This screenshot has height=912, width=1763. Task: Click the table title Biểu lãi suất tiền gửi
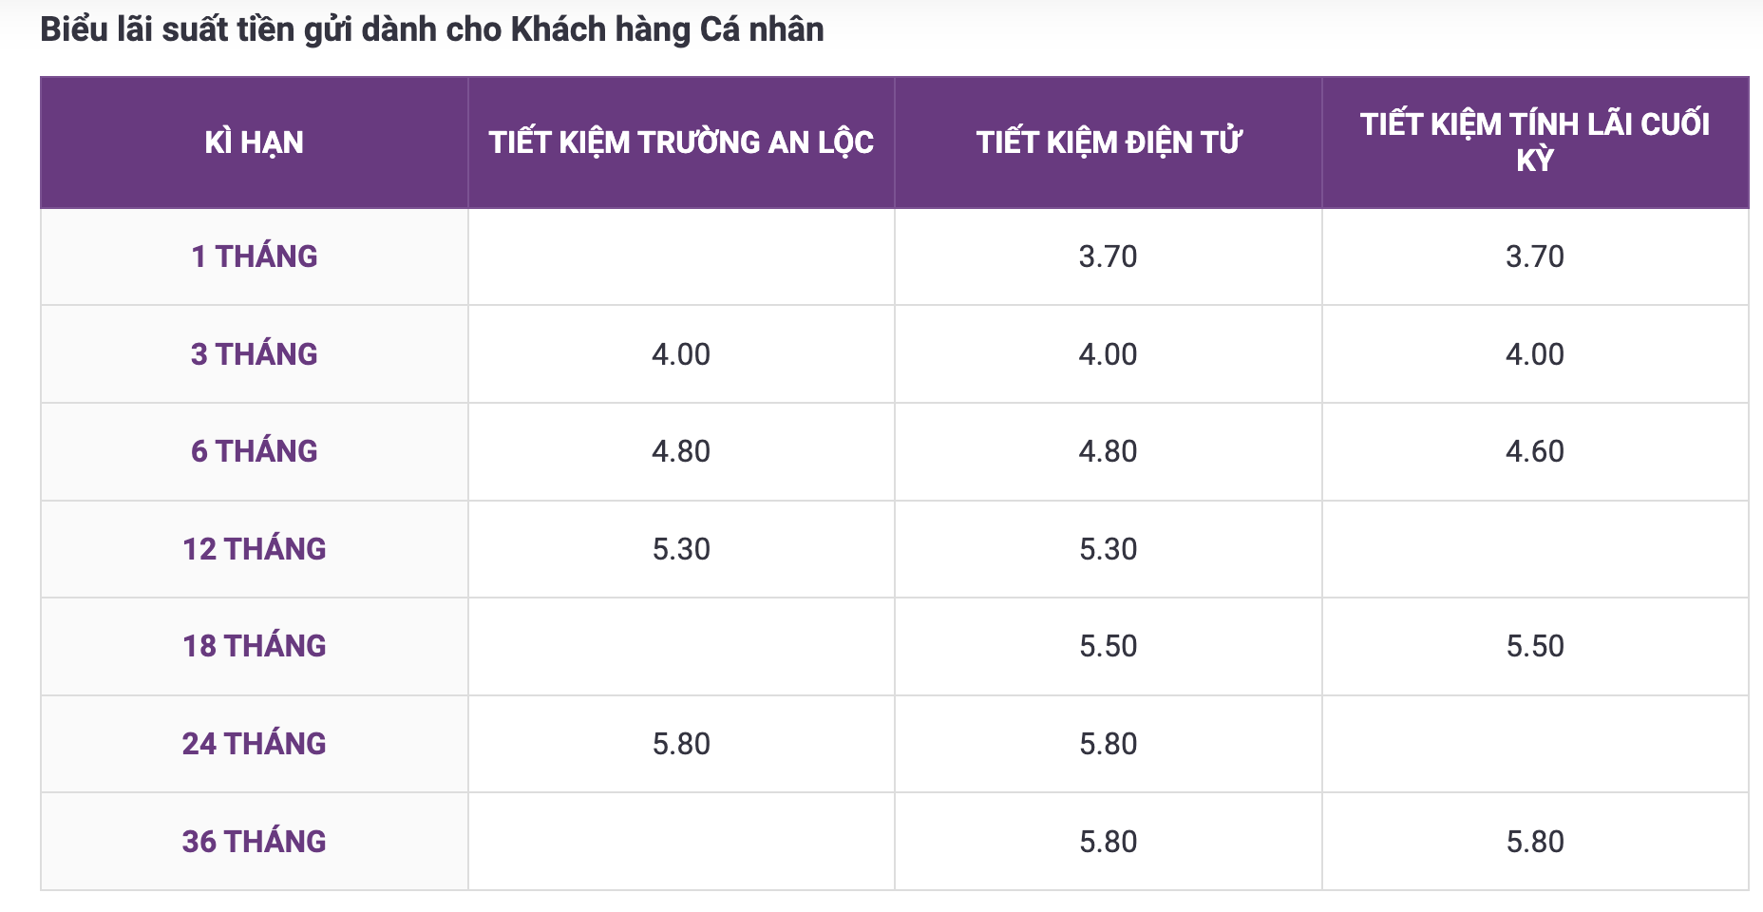tap(432, 29)
